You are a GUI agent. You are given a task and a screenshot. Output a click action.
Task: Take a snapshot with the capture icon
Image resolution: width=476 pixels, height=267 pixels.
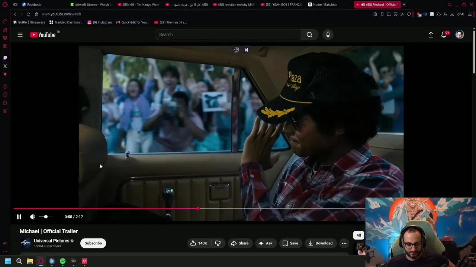click(389, 14)
